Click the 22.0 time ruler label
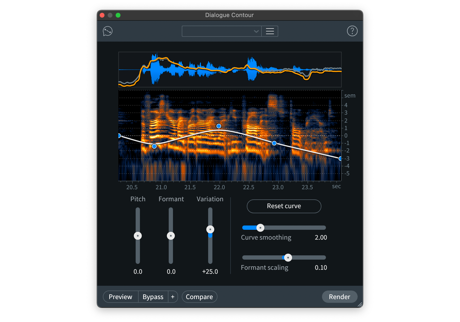 219,187
